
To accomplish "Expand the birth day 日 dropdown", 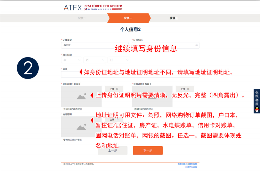I will tap(119, 60).
